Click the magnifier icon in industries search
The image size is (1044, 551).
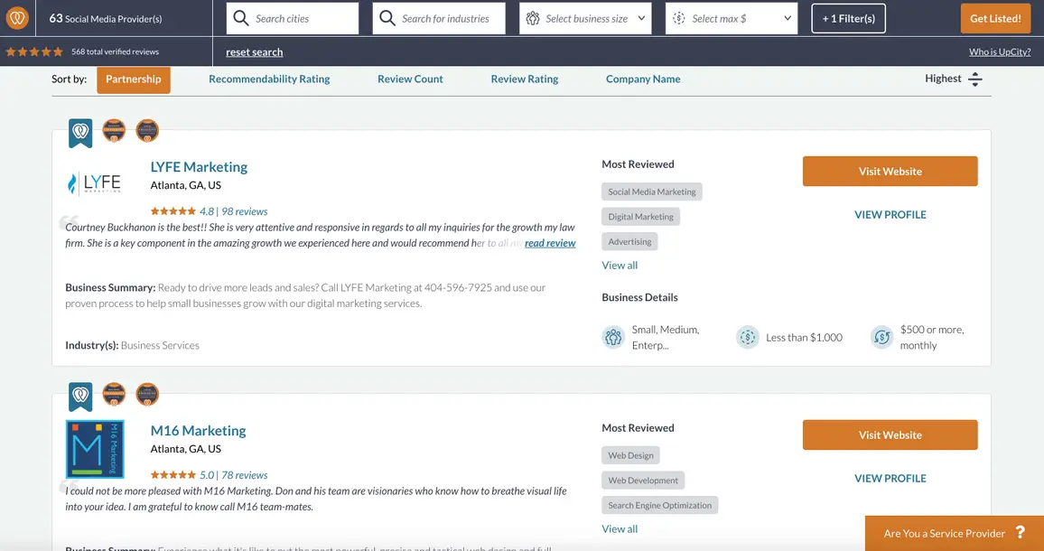tap(387, 18)
